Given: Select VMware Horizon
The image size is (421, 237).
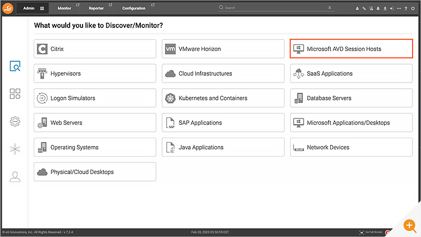Looking at the screenshot, I should pos(223,49).
